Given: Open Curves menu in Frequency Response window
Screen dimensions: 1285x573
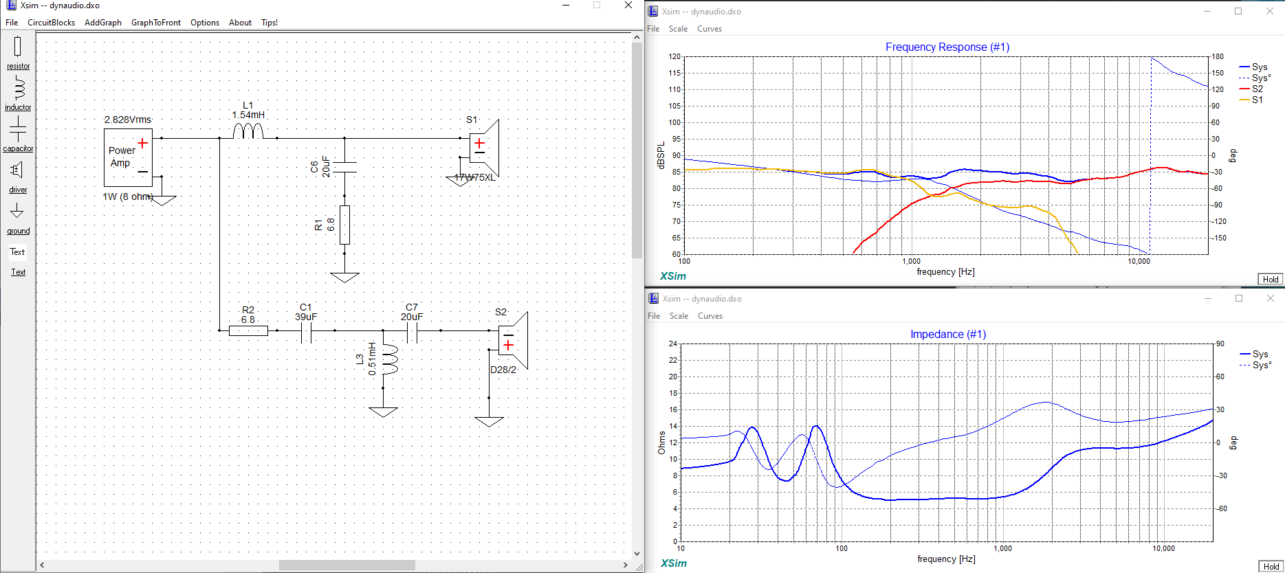Looking at the screenshot, I should [710, 29].
